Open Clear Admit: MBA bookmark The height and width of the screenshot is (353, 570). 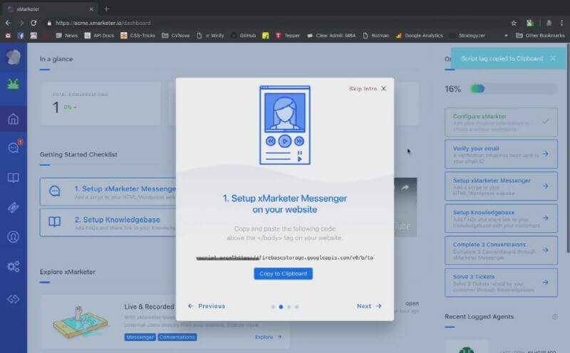coord(331,36)
